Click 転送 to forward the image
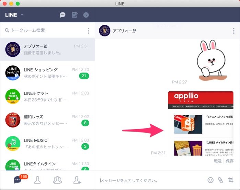The height and width of the screenshot is (190, 240). (218, 161)
